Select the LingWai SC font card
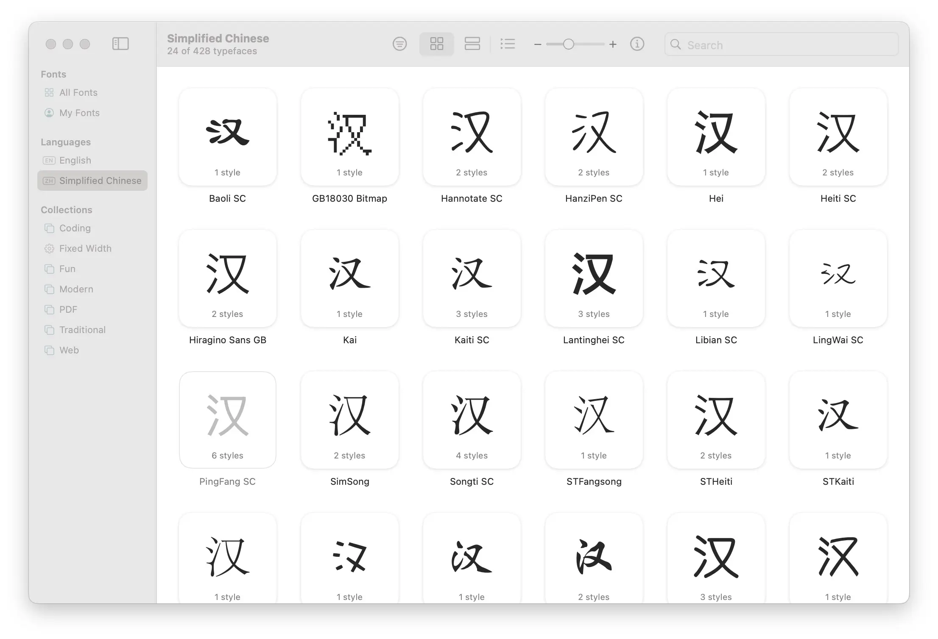Image resolution: width=938 pixels, height=639 pixels. [x=838, y=278]
